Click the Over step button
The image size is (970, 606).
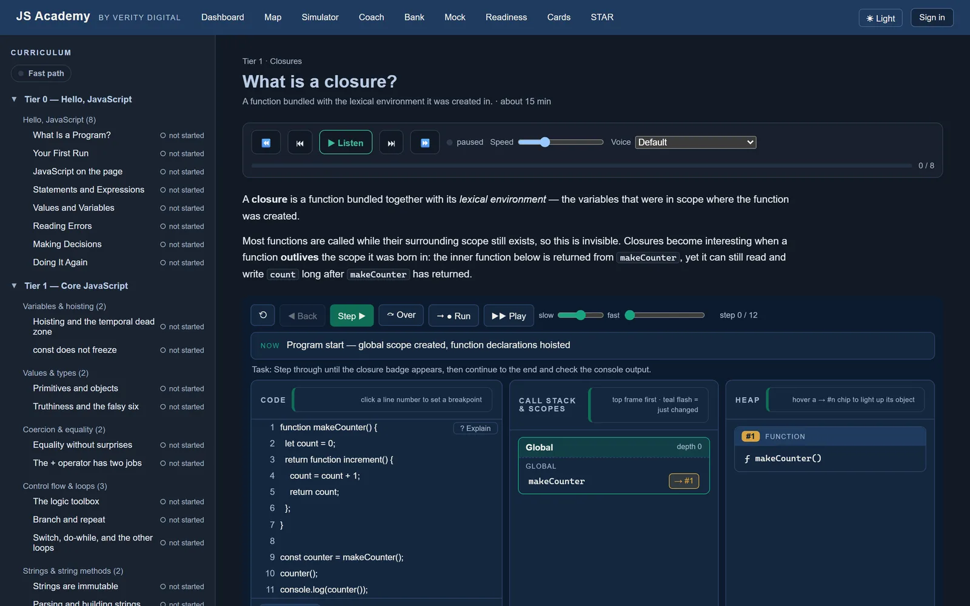401,315
